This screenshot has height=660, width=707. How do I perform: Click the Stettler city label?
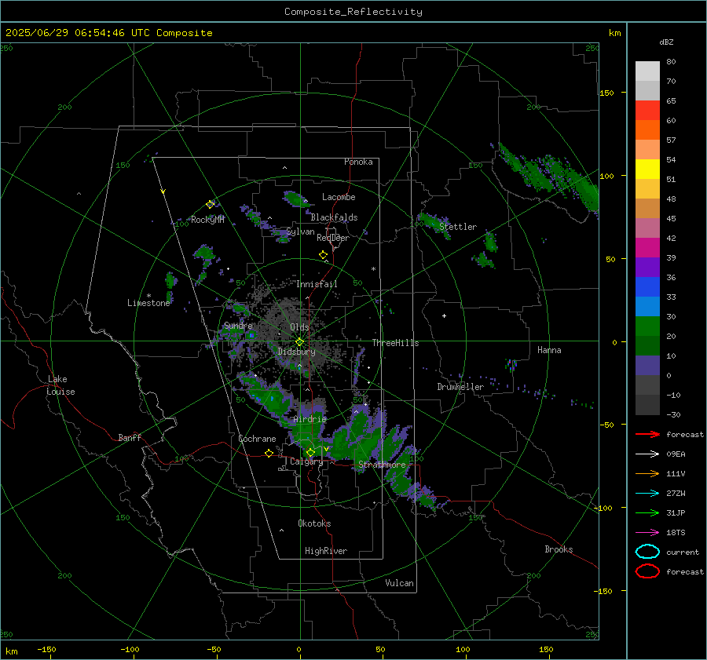458,227
